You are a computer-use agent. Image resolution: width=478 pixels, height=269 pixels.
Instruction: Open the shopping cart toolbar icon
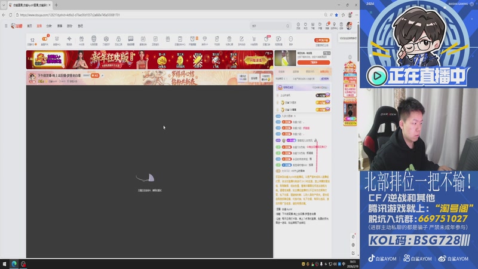click(253, 39)
